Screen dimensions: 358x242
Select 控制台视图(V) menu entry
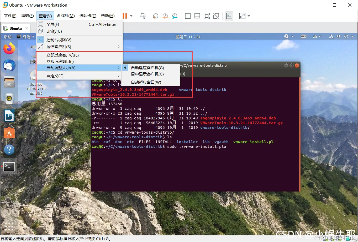pos(80,40)
